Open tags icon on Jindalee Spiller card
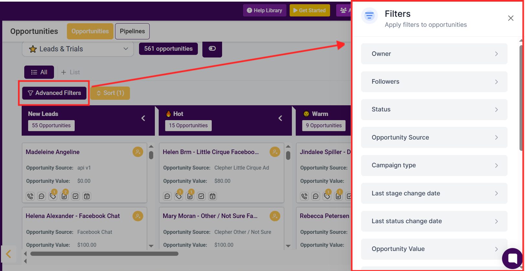525x271 pixels. coord(327,196)
